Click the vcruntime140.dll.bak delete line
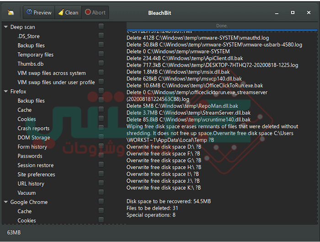This screenshot has height=242, width=320. [188, 119]
